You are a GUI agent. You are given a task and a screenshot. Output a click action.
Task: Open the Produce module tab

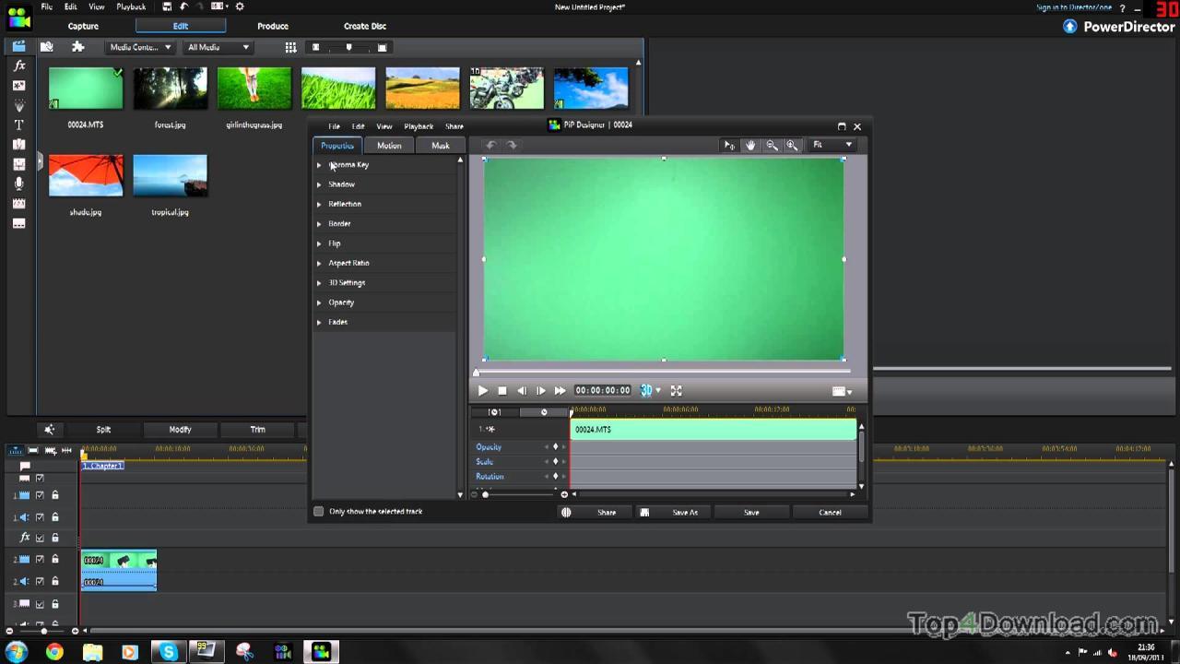[272, 26]
